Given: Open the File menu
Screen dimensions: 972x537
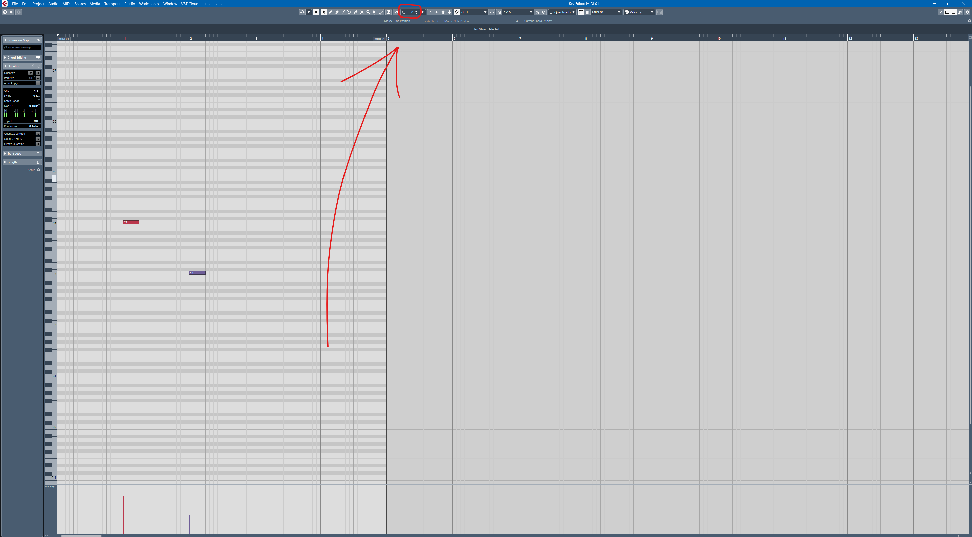Looking at the screenshot, I should [x=15, y=4].
